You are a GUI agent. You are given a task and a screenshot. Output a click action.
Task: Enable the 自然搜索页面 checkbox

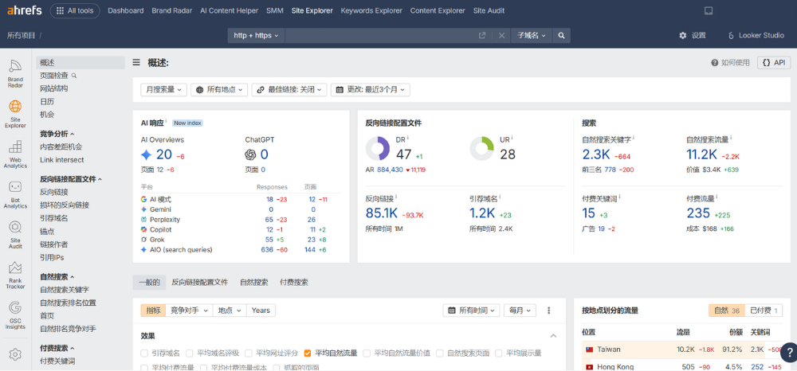(x=439, y=353)
